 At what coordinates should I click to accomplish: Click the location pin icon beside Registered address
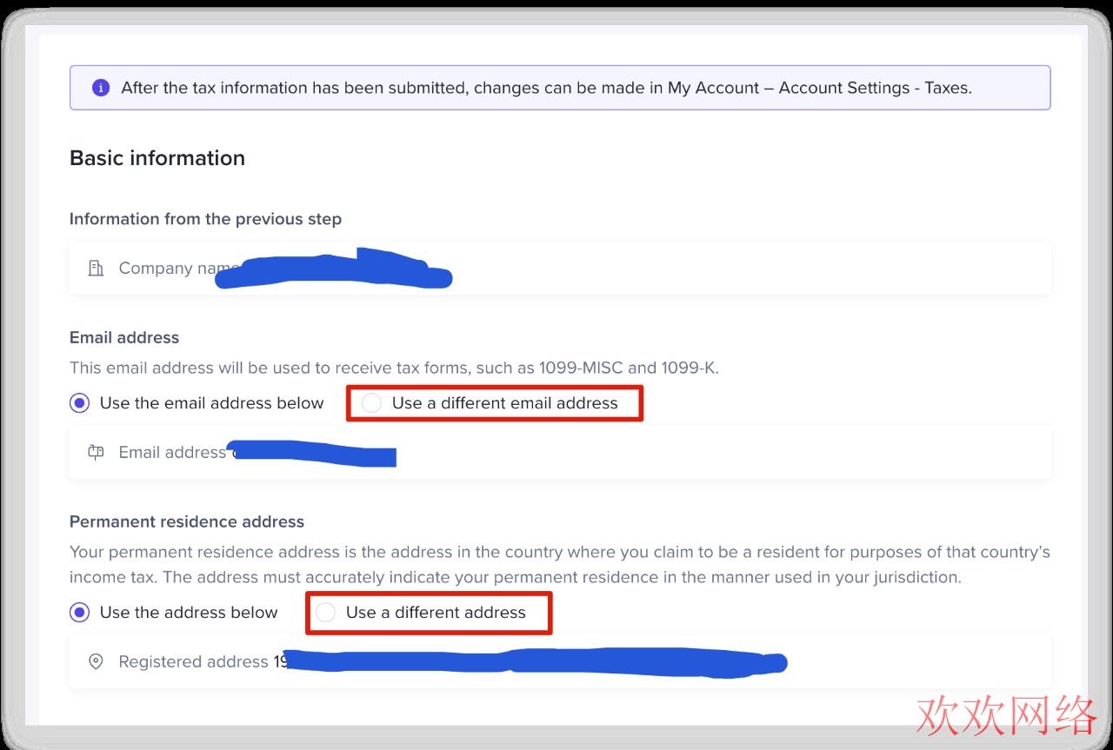tap(96, 662)
